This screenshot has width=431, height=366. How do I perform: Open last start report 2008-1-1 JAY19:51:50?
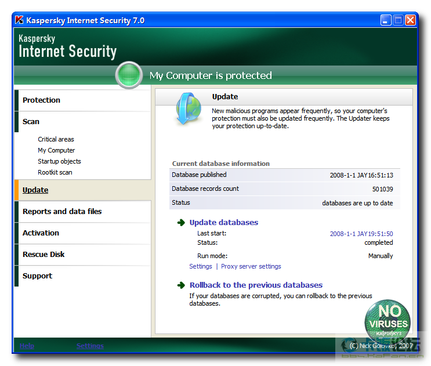(361, 234)
